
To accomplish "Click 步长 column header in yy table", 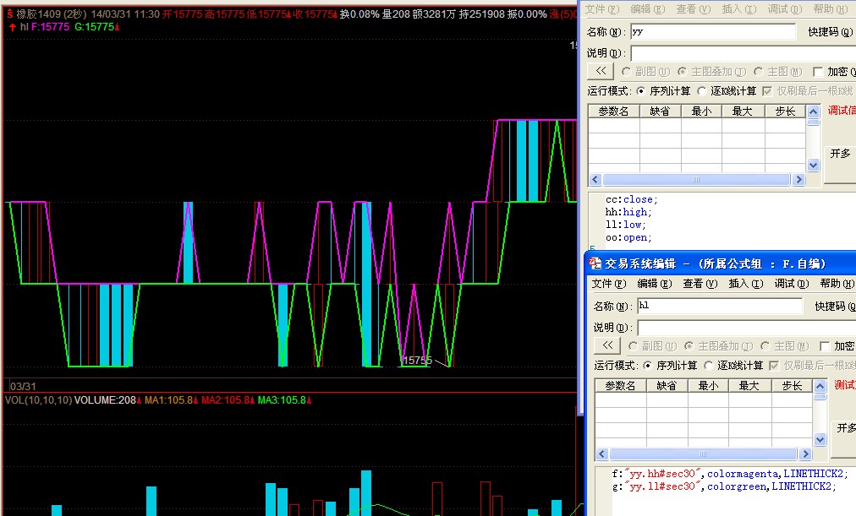I will [x=785, y=111].
